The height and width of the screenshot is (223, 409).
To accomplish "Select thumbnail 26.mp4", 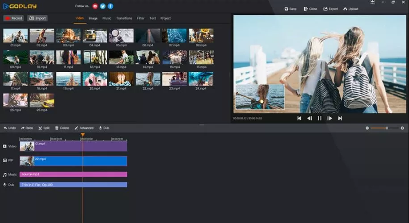I will click(x=42, y=100).
